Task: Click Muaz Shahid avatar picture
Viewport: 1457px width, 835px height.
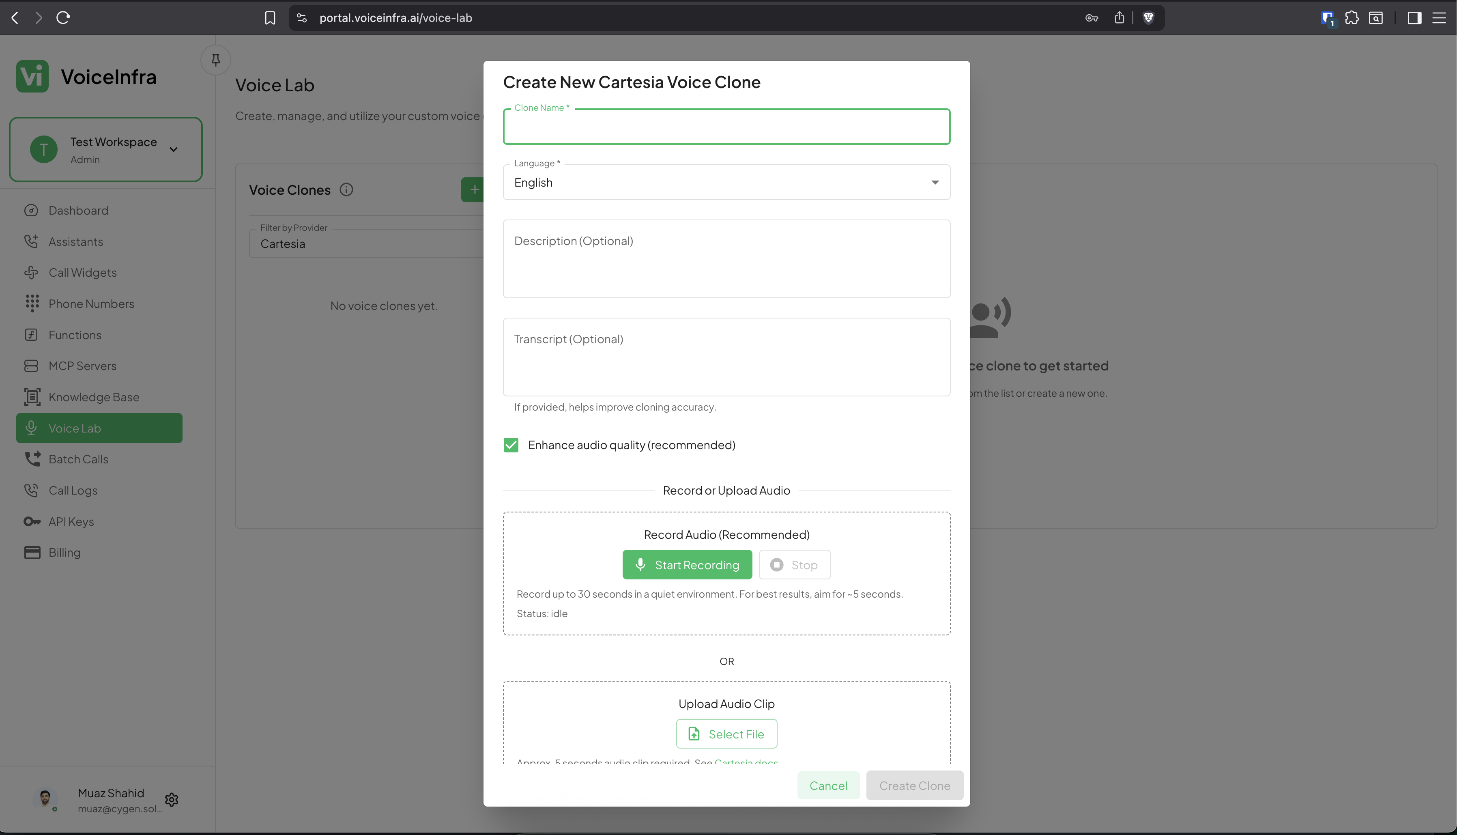Action: pyautogui.click(x=45, y=798)
